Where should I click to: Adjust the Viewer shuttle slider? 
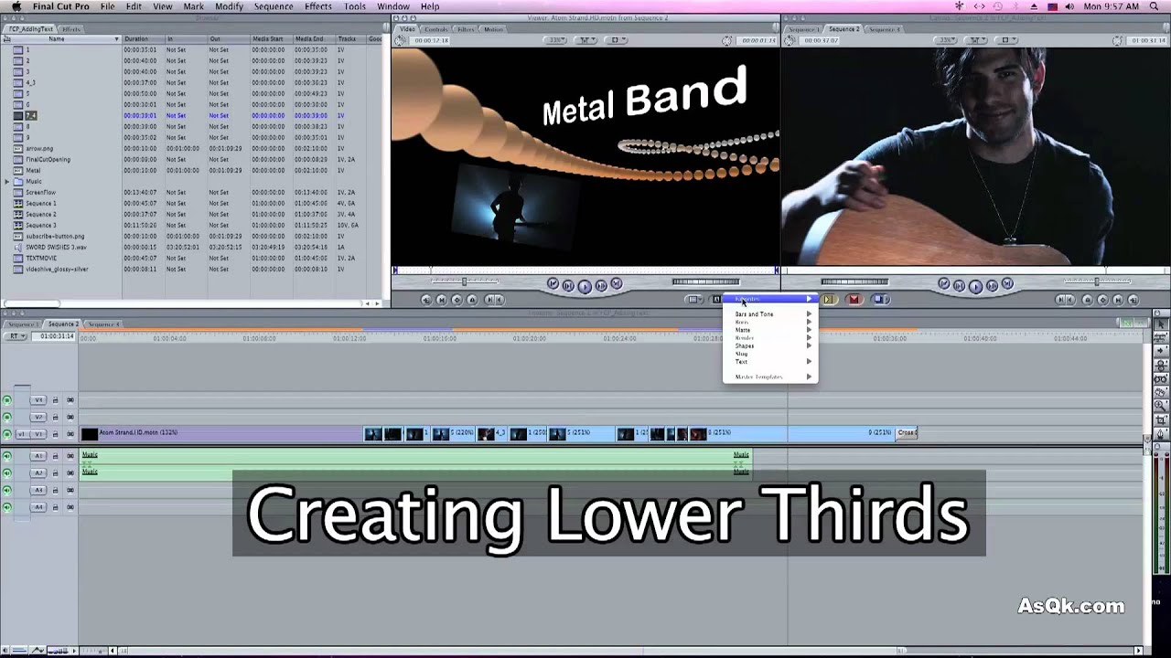[465, 281]
